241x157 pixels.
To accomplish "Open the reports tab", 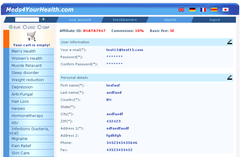I will pos(170,20).
